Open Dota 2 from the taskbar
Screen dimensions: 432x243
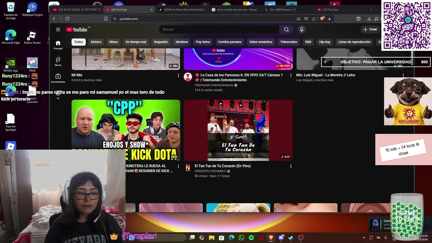point(261,238)
